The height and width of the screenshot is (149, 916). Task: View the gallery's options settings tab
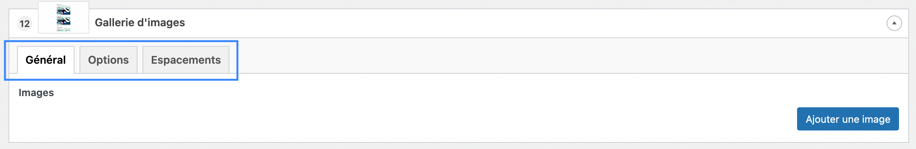point(109,60)
